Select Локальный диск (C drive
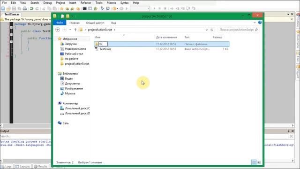 [77, 108]
